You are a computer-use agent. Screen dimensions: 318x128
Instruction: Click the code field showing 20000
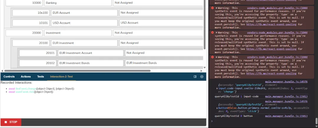[24, 33]
